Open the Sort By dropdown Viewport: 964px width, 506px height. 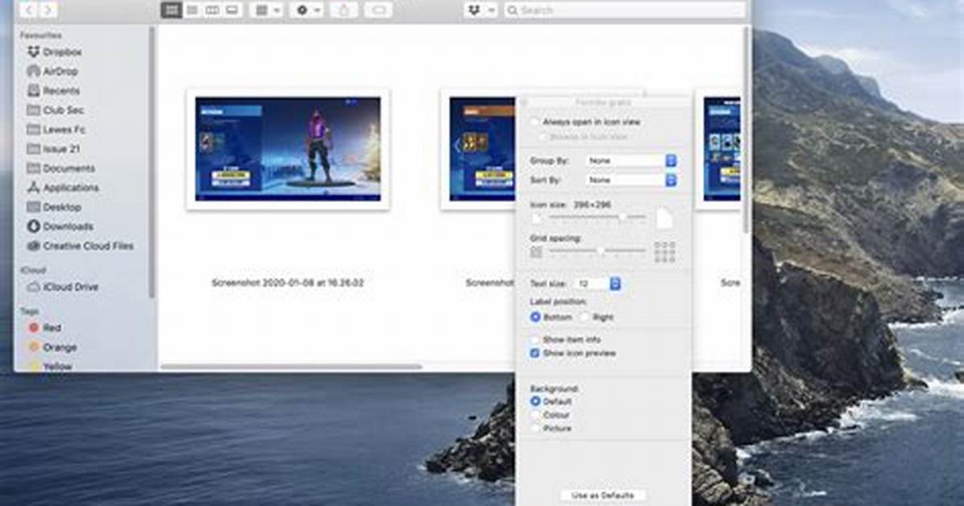click(631, 180)
